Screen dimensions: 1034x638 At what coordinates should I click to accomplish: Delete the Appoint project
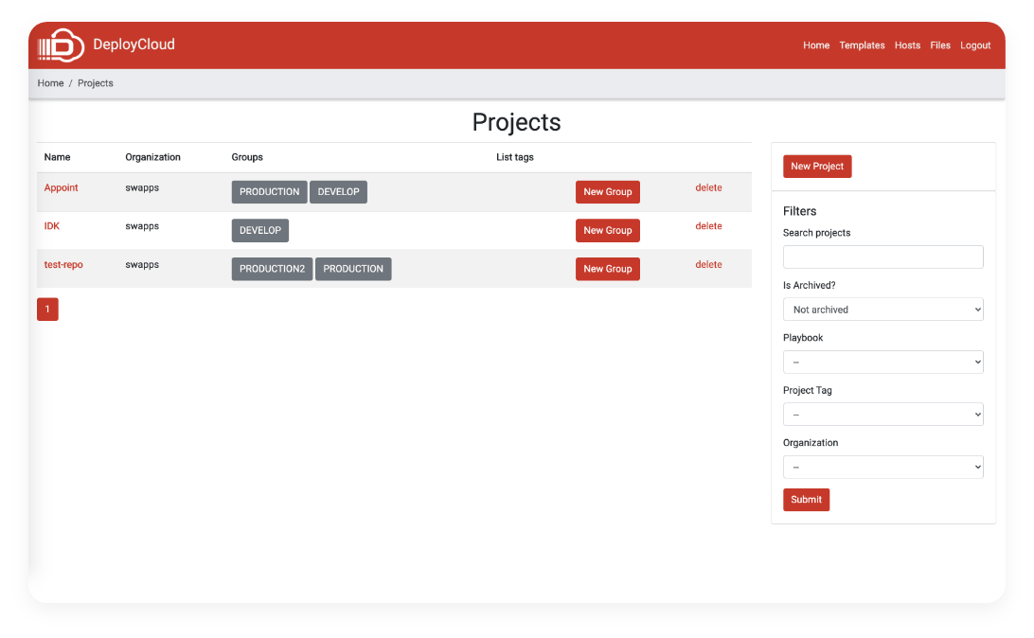pos(708,187)
